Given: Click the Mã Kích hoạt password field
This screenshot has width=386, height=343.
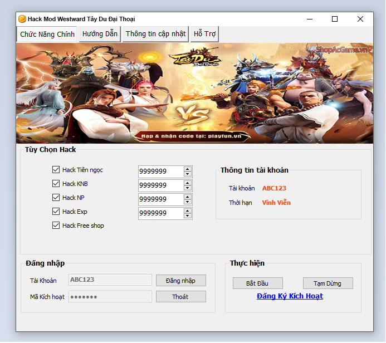Looking at the screenshot, I should coord(110,296).
